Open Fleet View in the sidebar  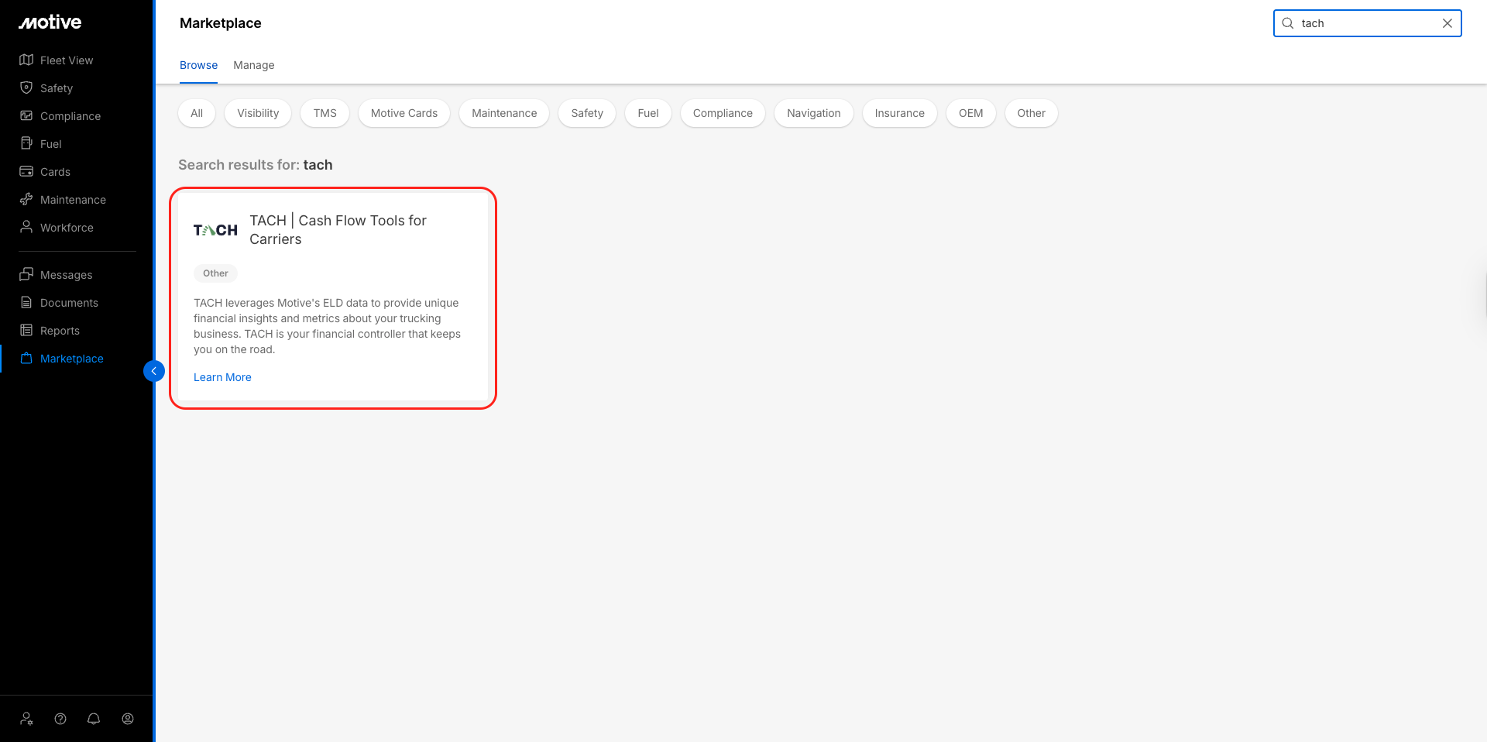click(x=67, y=60)
